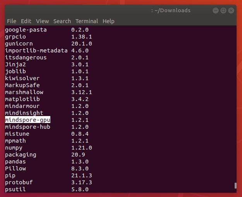Open the Edit menu
Image resolution: width=242 pixels, height=197 pixels.
coord(26,21)
